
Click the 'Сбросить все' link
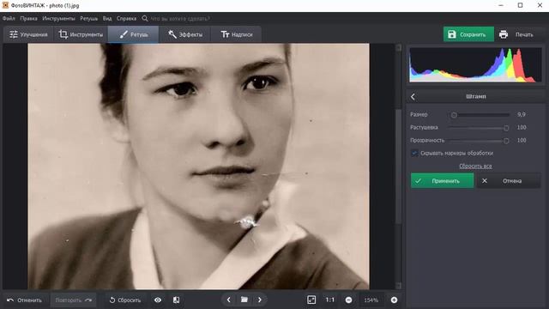[x=475, y=166]
